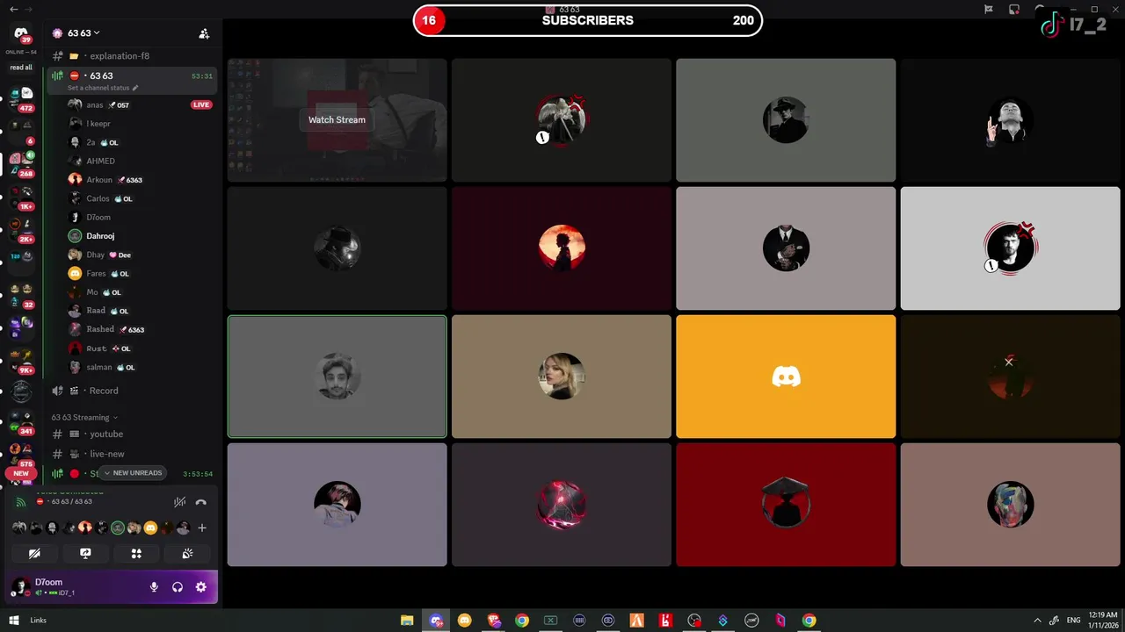Click read all button under home icon
Screen dimensions: 1125x632
(x=21, y=68)
